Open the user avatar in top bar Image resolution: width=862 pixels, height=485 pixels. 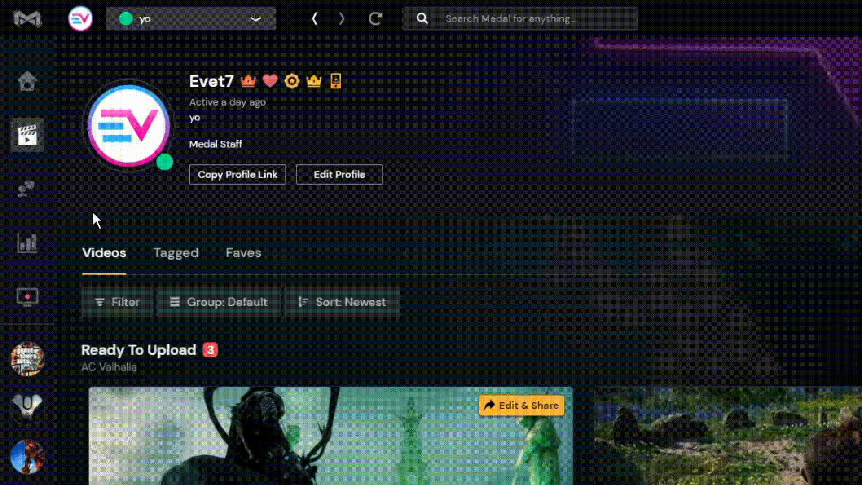tap(80, 18)
